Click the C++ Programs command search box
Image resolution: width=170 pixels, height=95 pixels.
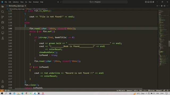click(x=95, y=2)
